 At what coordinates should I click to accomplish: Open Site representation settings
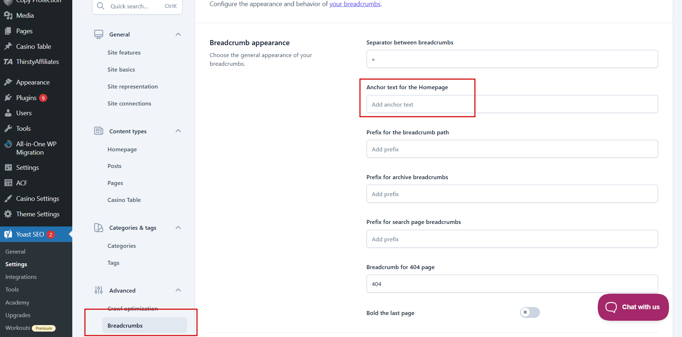coord(133,87)
